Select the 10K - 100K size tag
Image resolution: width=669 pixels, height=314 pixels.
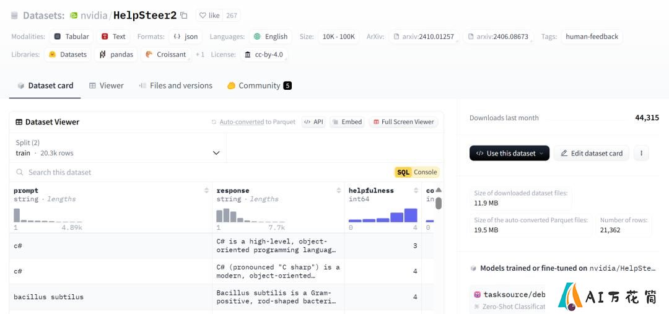(x=339, y=37)
